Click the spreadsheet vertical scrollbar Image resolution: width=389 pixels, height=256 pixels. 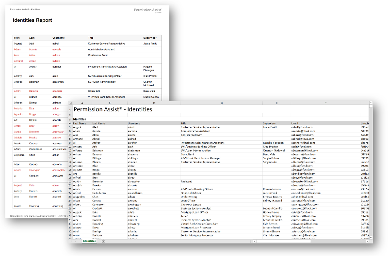click(x=371, y=169)
